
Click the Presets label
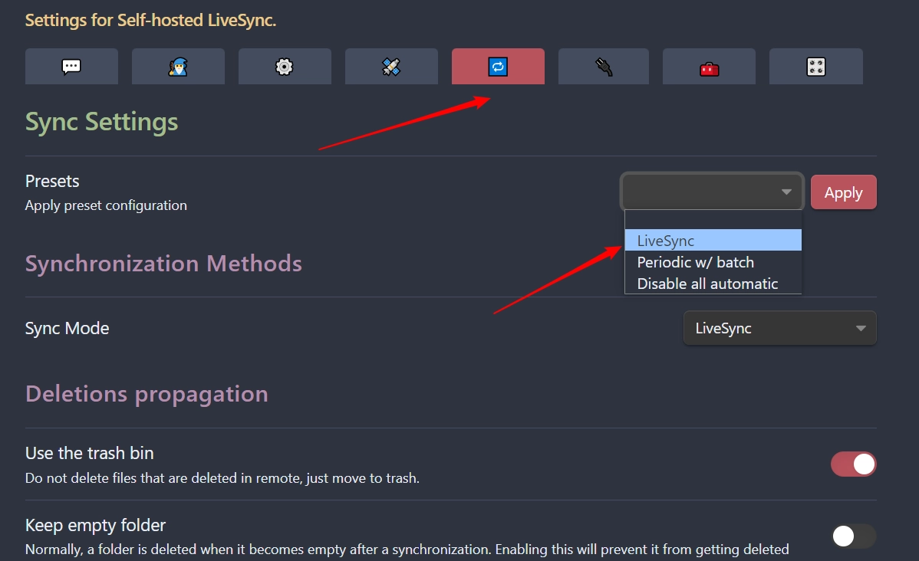(52, 181)
